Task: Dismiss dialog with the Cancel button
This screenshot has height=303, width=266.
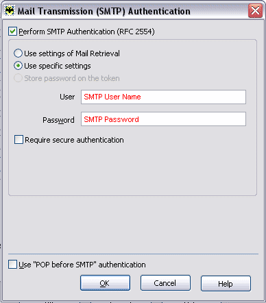Action: (165, 283)
